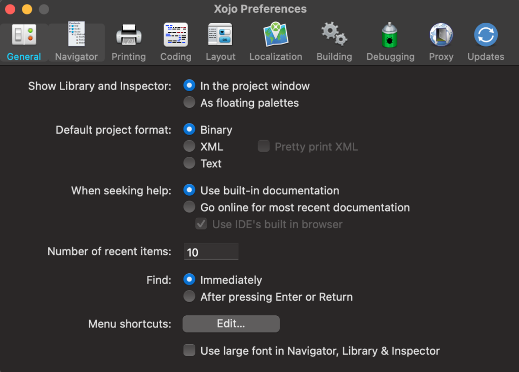Click the Localization tab label

(276, 57)
